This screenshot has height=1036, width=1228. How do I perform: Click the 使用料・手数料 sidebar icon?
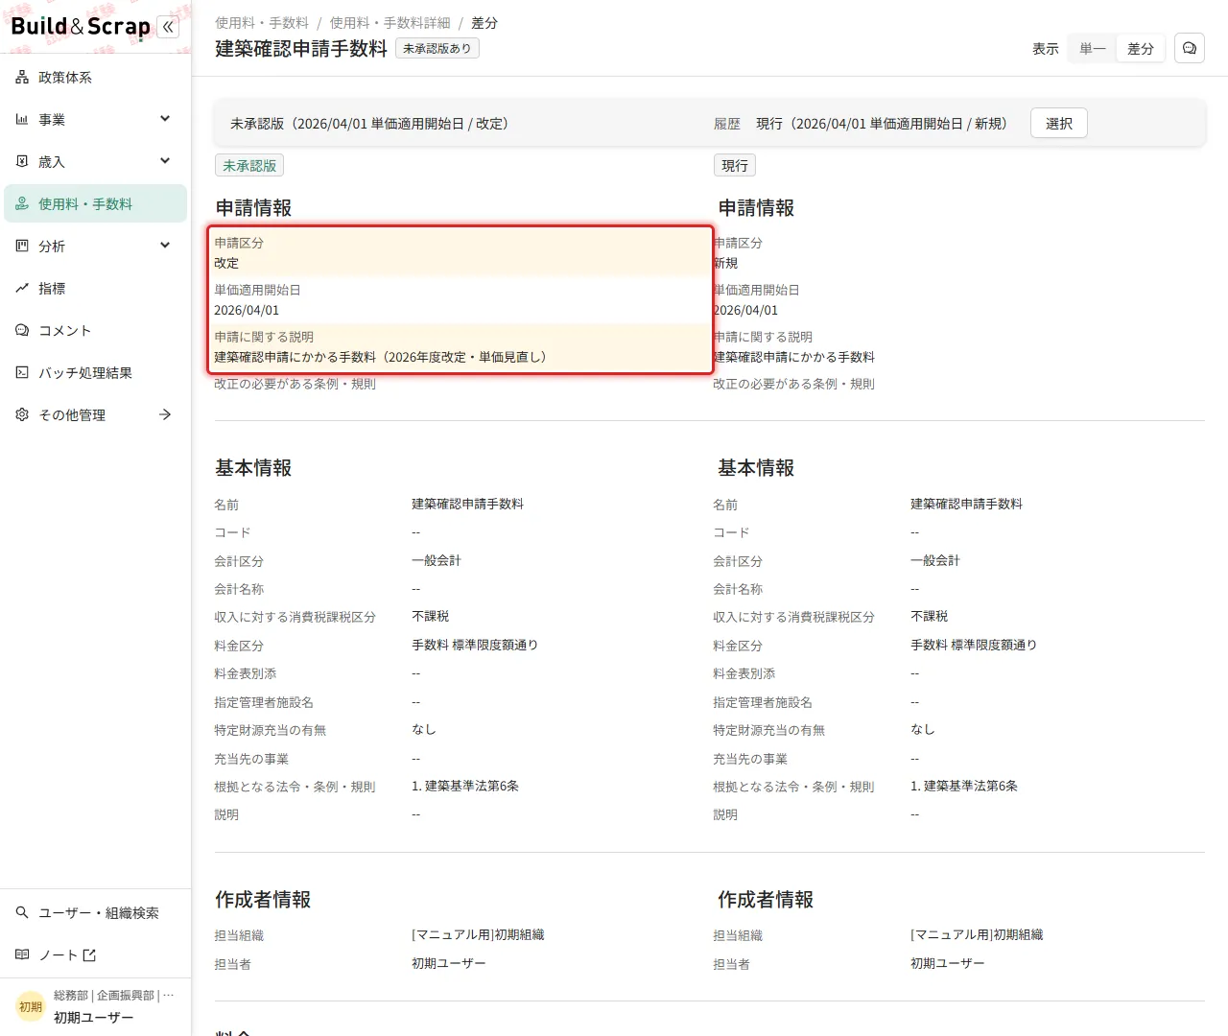(22, 204)
